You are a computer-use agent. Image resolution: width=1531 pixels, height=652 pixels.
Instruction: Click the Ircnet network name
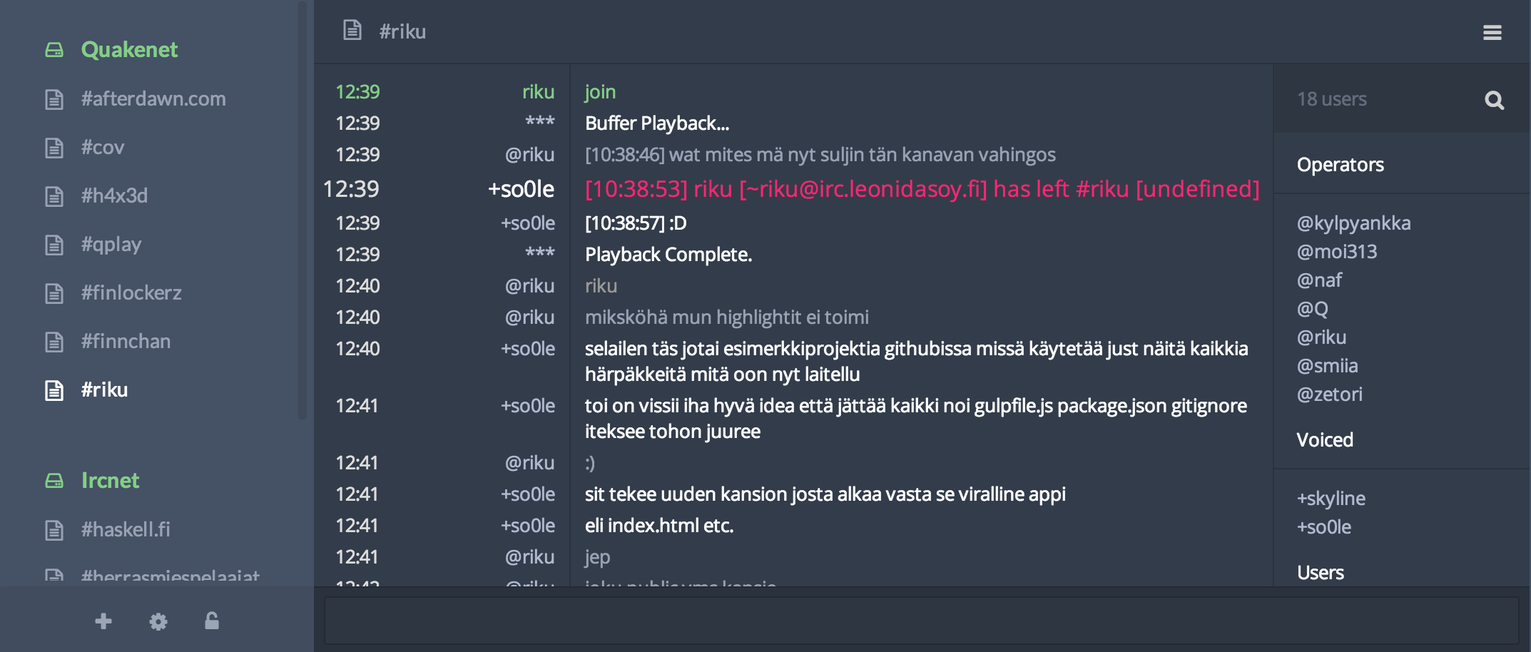tap(110, 481)
